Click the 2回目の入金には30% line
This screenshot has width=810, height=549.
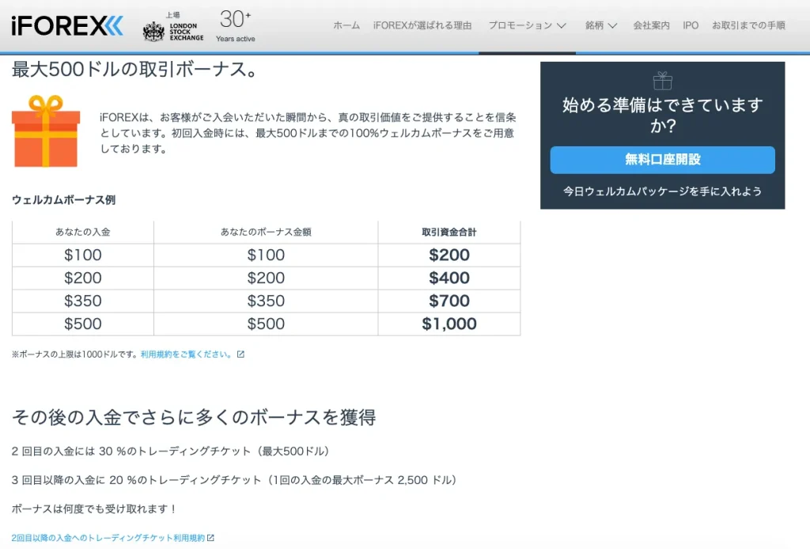click(x=171, y=452)
